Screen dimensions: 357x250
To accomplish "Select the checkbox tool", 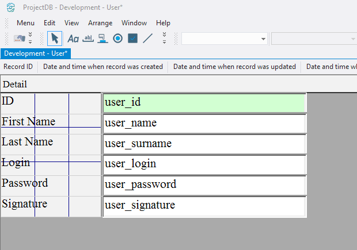I will [x=132, y=39].
